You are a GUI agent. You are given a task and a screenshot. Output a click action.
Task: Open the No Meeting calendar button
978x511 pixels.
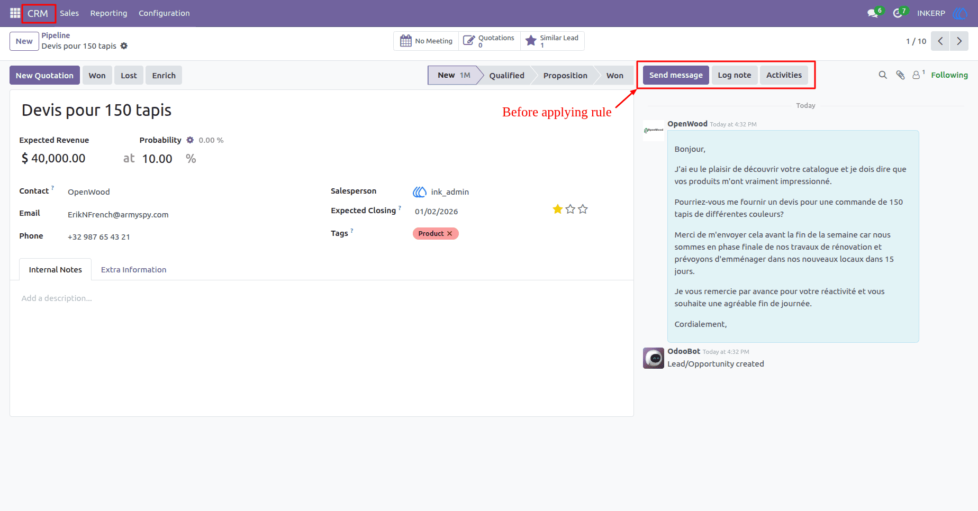click(x=427, y=41)
